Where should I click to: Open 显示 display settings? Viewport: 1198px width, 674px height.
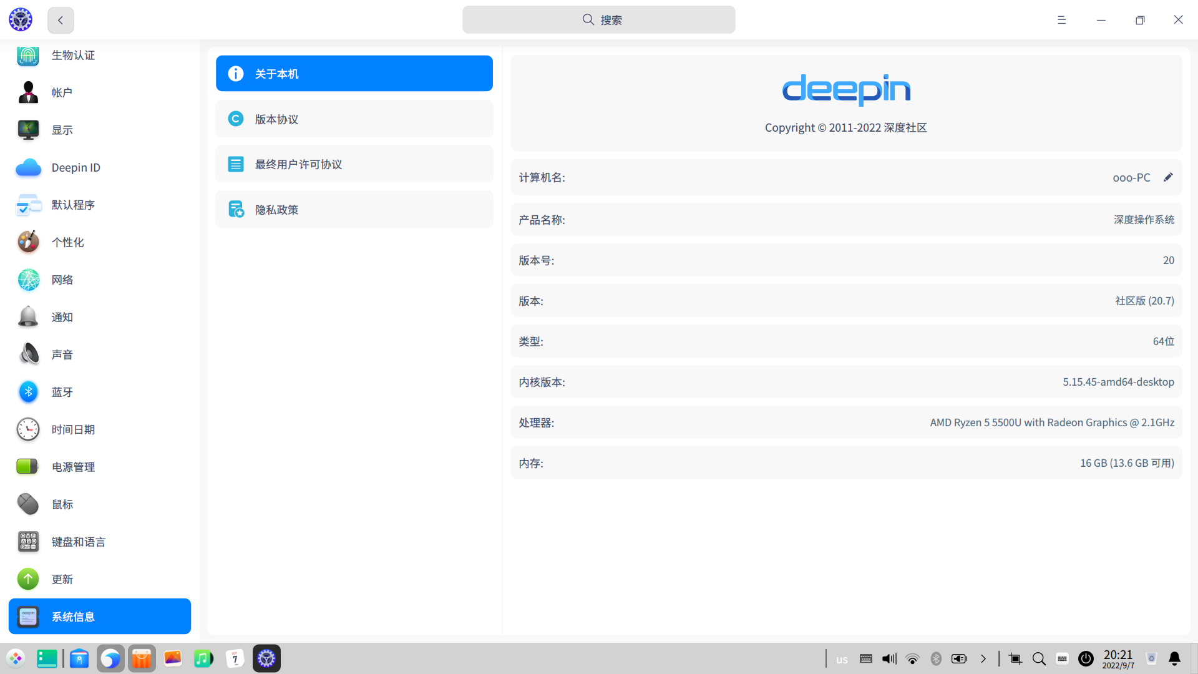[x=62, y=130]
